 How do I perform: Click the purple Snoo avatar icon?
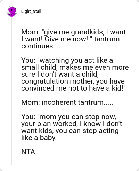click(11, 11)
